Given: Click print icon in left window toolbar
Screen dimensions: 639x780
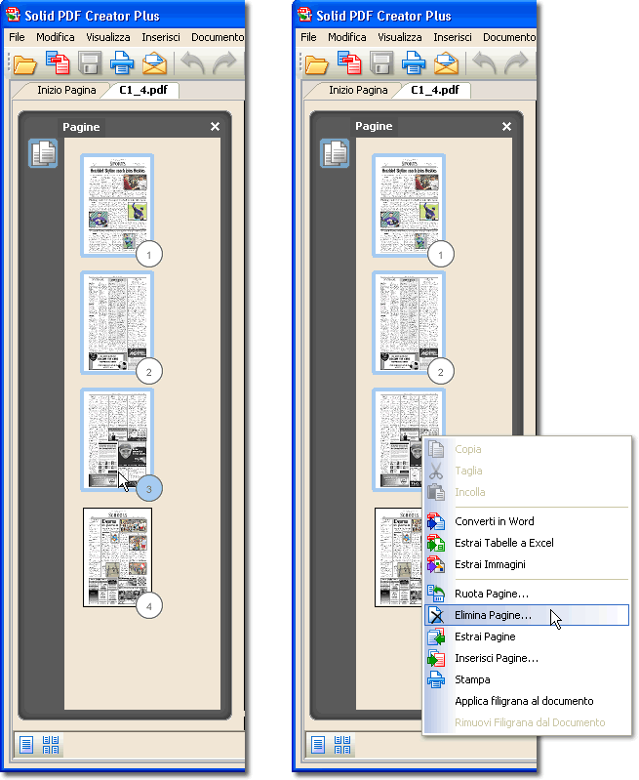Looking at the screenshot, I should click(x=122, y=63).
